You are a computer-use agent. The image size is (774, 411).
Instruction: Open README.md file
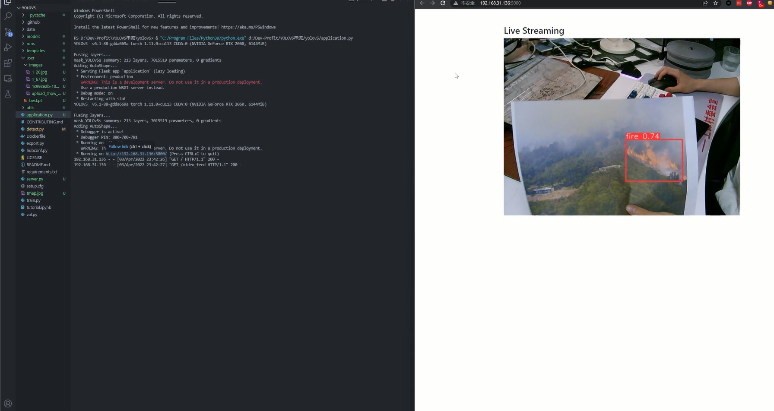43,164
